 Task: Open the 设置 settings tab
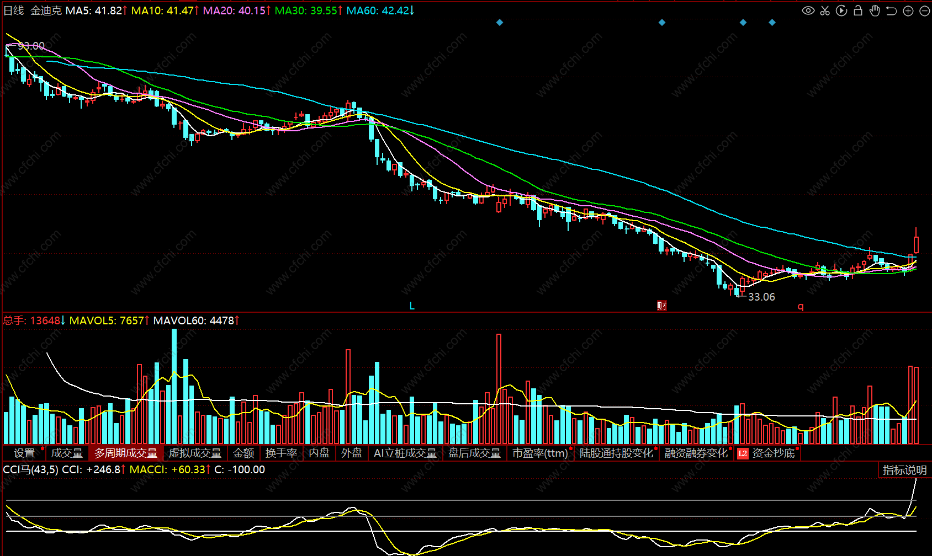pos(24,453)
